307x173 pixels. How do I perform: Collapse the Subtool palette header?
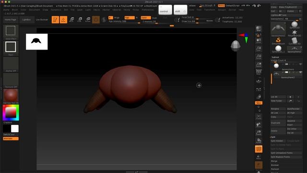point(275,57)
